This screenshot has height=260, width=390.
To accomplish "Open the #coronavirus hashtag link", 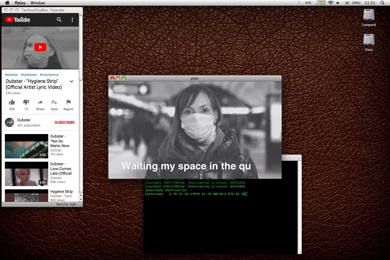I will [x=49, y=75].
